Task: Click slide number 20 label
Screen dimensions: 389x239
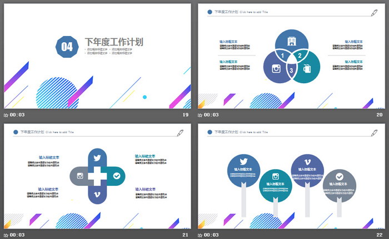Action: tap(380, 115)
